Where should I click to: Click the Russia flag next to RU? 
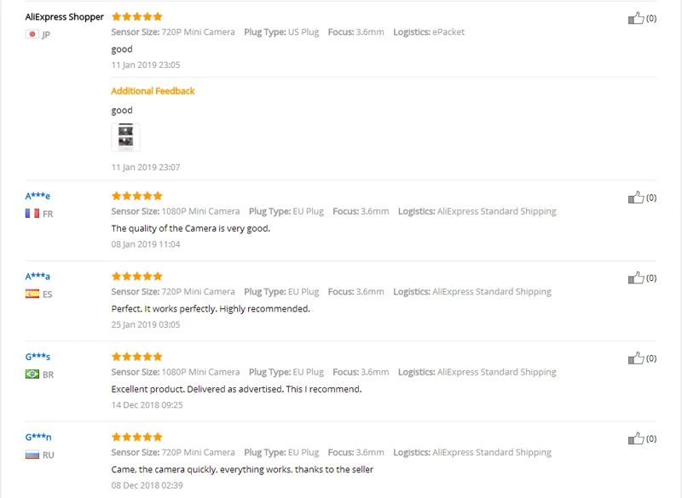[32, 455]
